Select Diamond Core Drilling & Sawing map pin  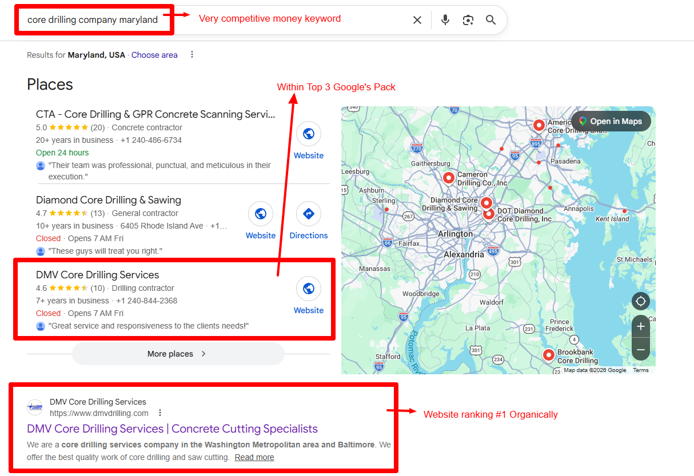coord(486,202)
